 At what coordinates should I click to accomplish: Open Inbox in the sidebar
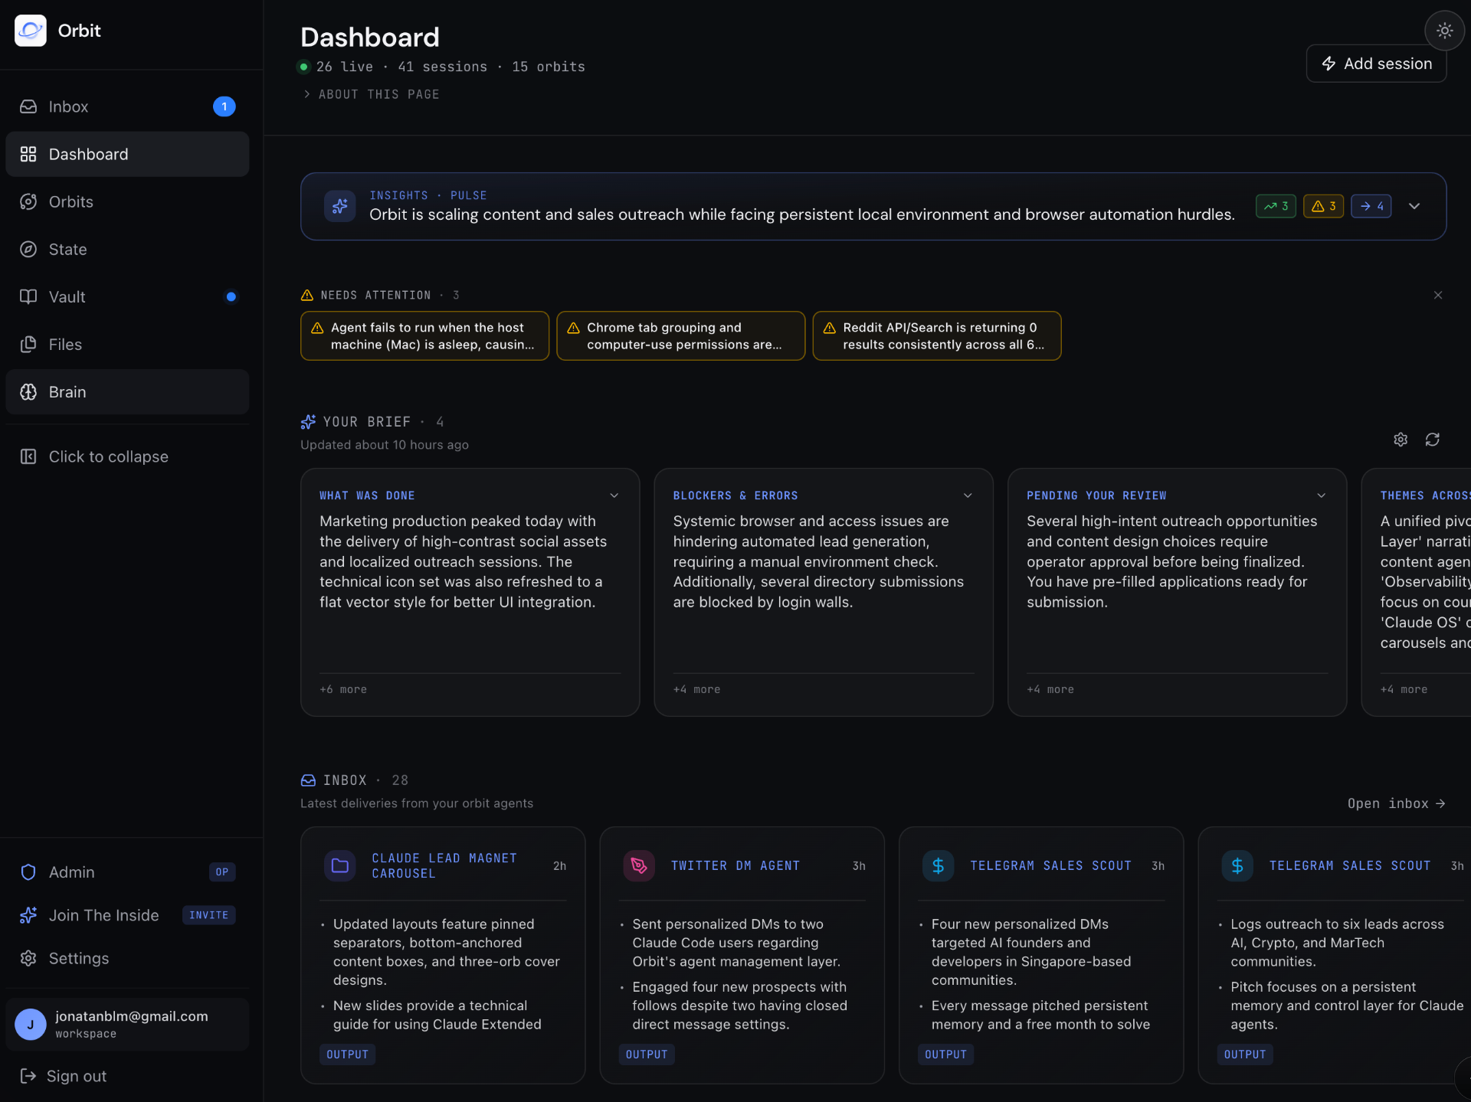click(127, 106)
